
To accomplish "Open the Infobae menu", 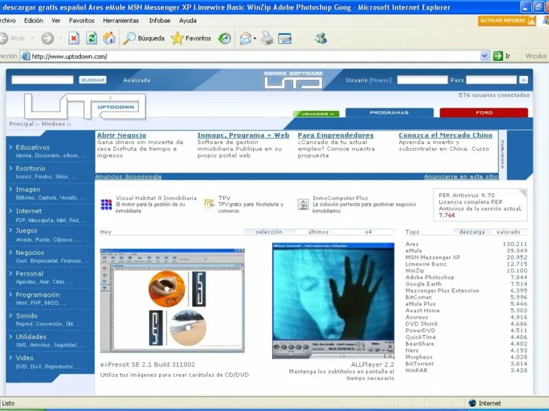I will (160, 21).
